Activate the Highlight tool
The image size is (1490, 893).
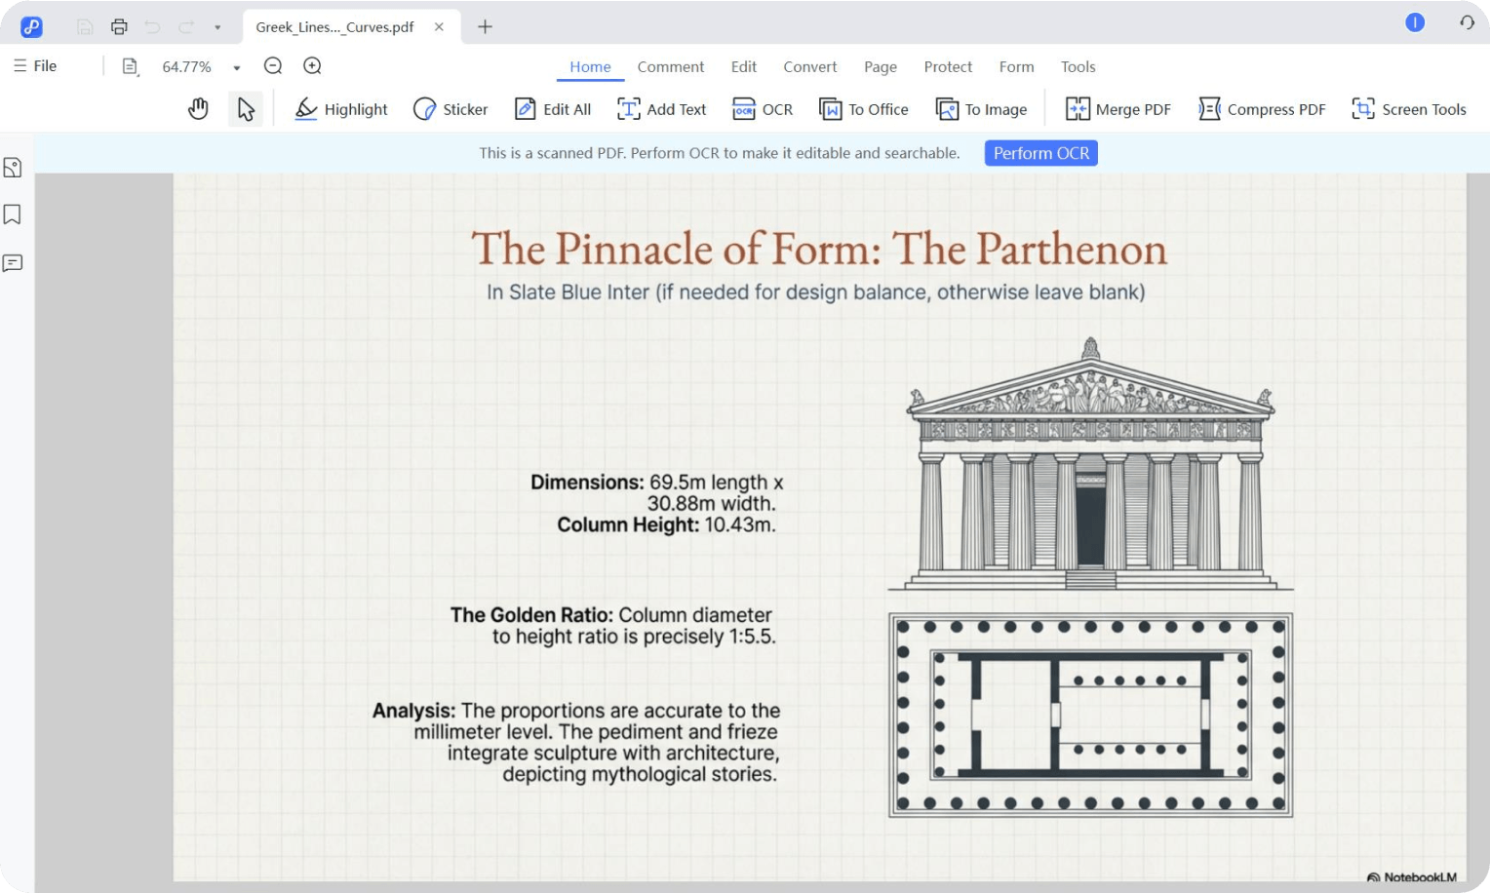click(x=340, y=108)
